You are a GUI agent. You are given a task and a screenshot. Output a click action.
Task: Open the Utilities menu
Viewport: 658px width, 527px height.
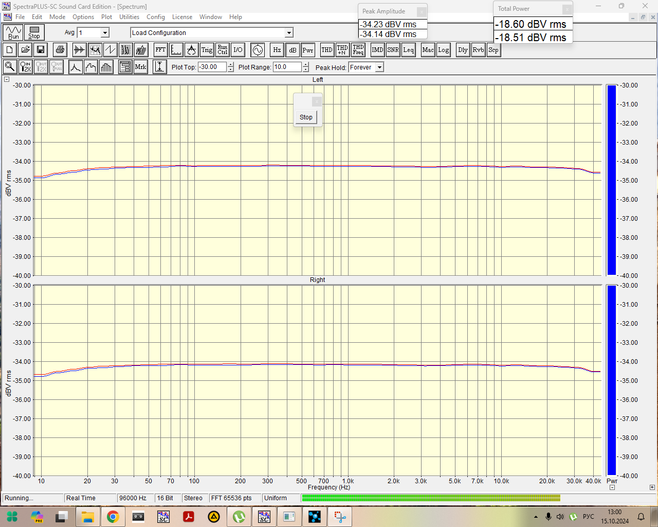[x=129, y=17]
